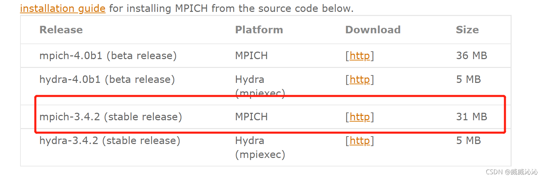Screen dimensions: 543x178
Task: Click the 5 MB size for hydra-4.0b1
Action: tap(468, 79)
